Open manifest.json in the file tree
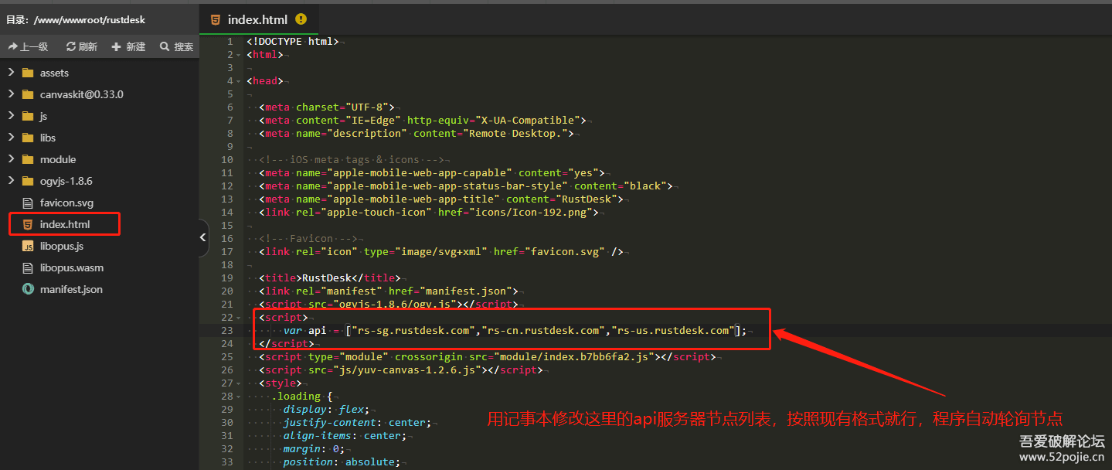1112x470 pixels. click(x=71, y=289)
